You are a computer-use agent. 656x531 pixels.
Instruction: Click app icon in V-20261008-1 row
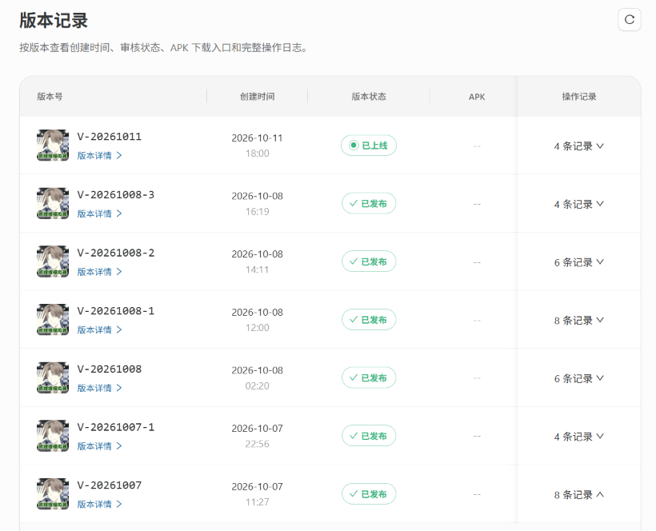tap(53, 319)
